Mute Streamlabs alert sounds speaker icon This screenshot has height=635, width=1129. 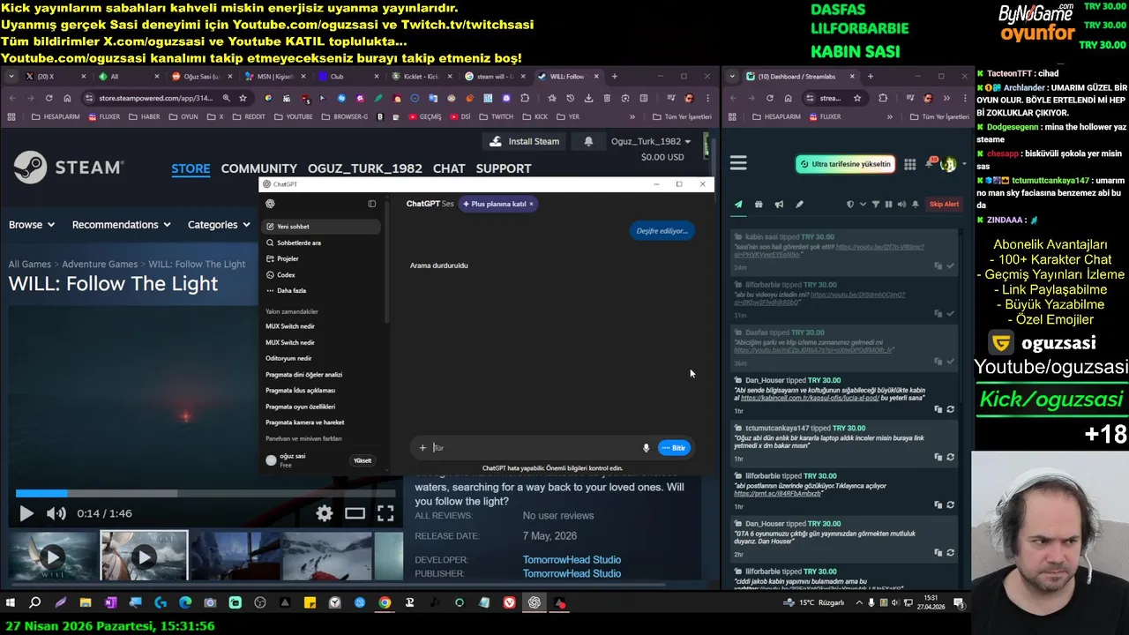[901, 205]
